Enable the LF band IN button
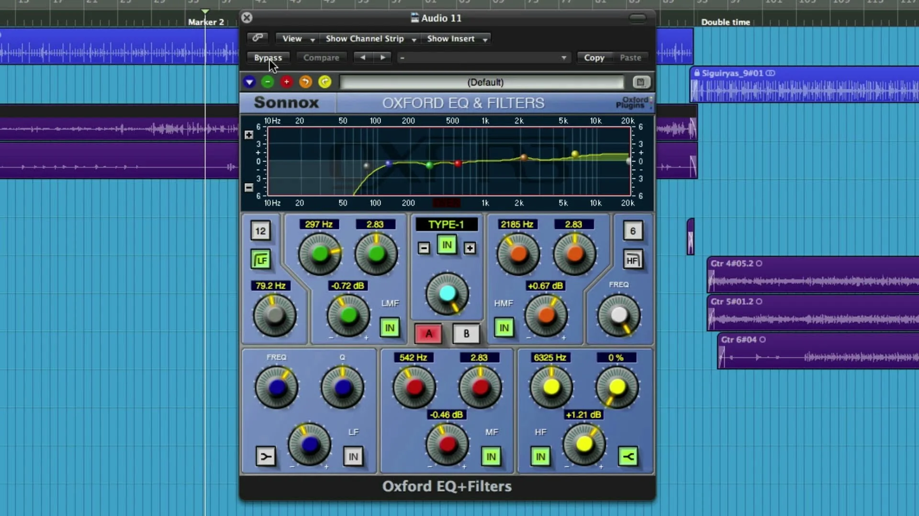Viewport: 919px width, 516px height. (x=353, y=457)
